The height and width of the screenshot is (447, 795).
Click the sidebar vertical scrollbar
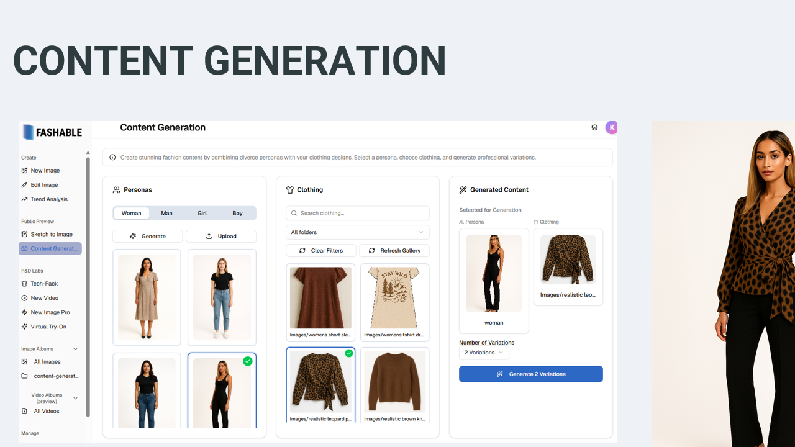(x=88, y=286)
